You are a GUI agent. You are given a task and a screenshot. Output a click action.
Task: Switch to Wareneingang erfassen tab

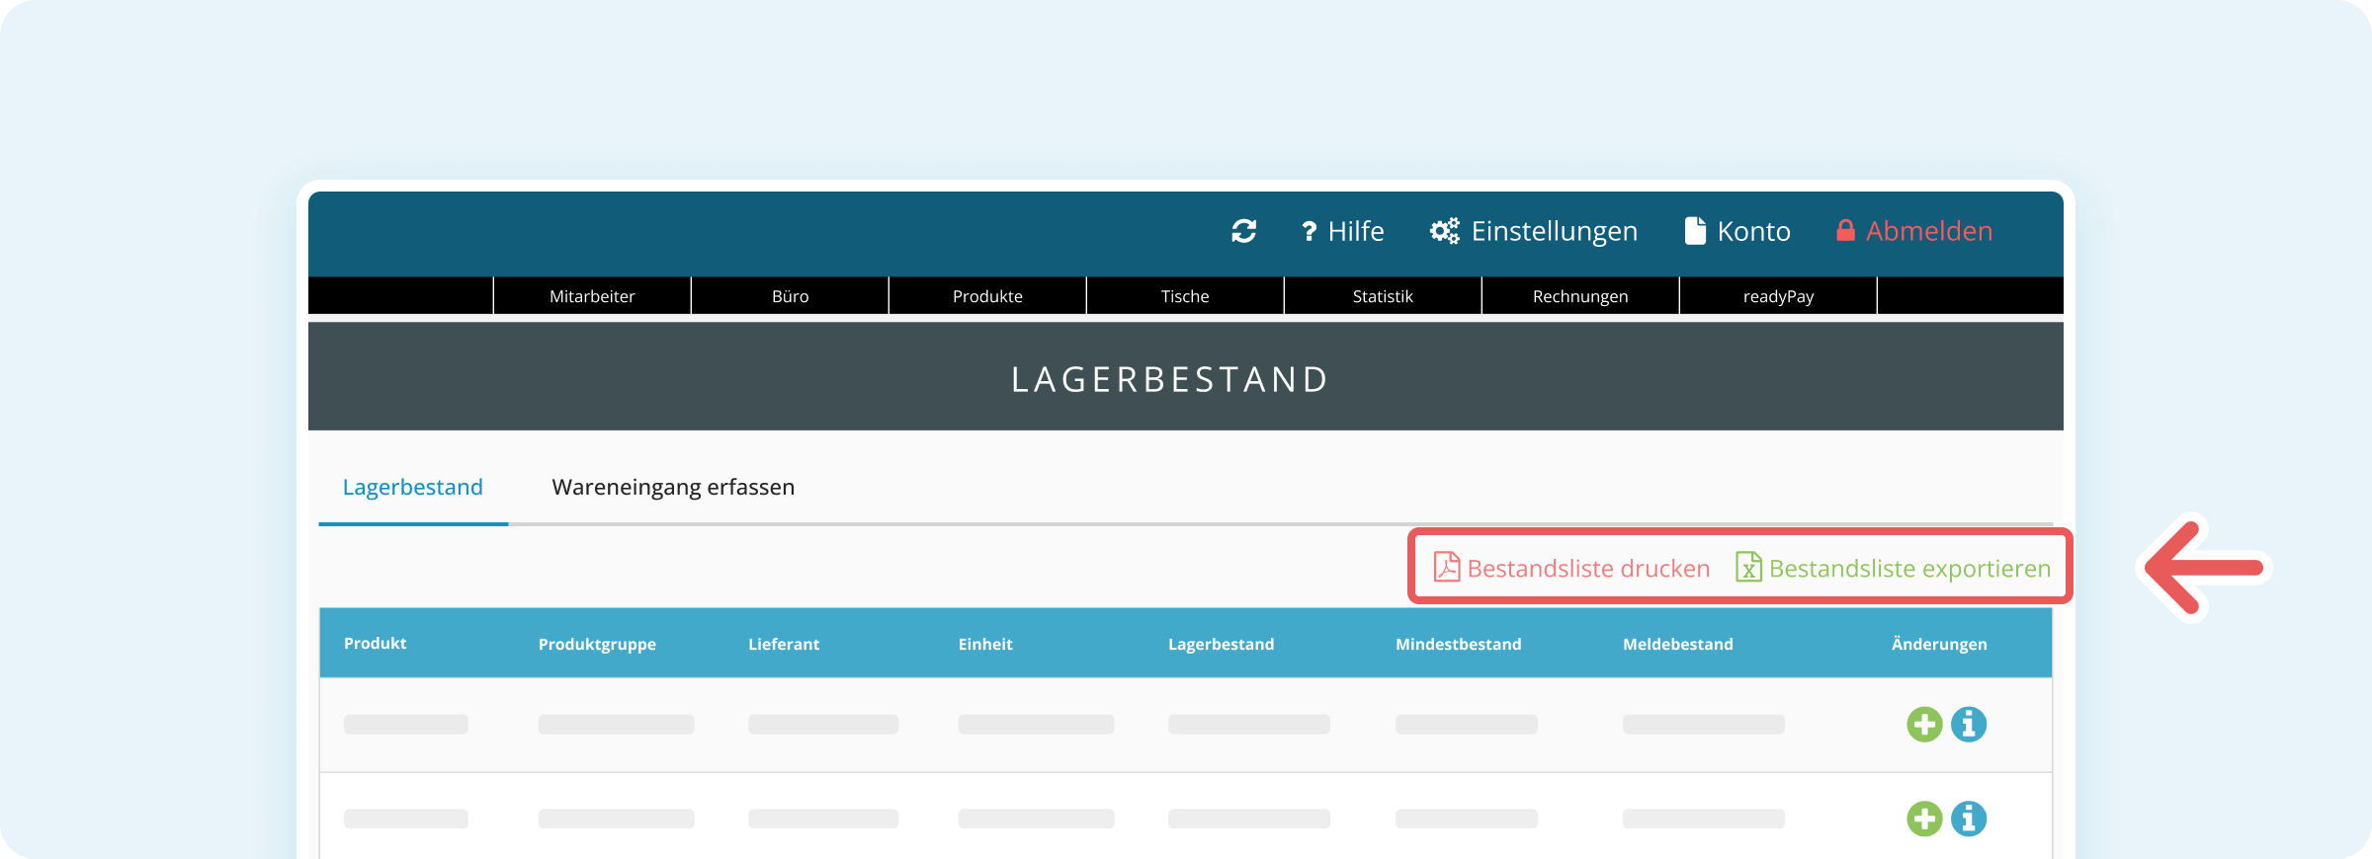pos(673,487)
